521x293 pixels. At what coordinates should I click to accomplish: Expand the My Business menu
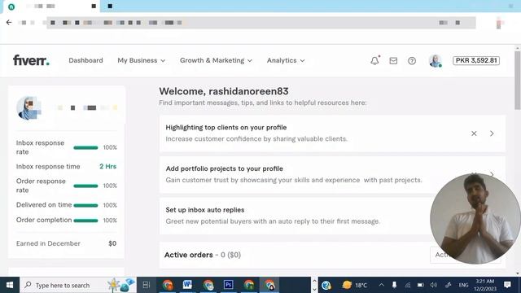141,60
